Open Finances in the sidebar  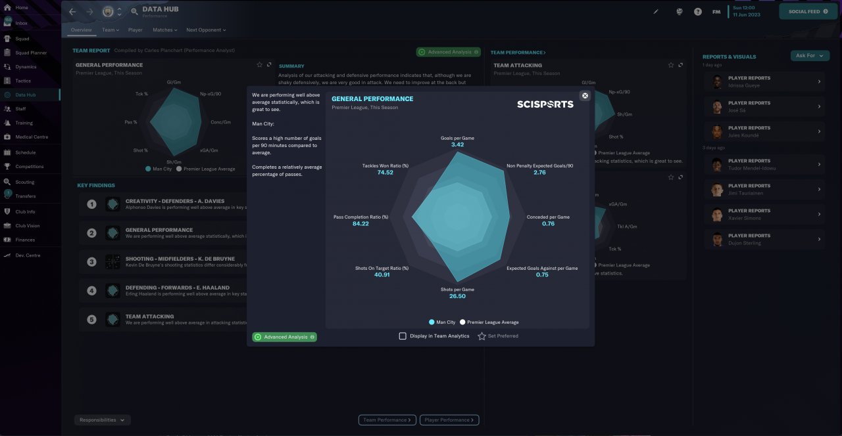coord(26,240)
